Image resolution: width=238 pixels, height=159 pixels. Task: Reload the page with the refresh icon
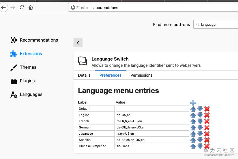click(x=22, y=7)
